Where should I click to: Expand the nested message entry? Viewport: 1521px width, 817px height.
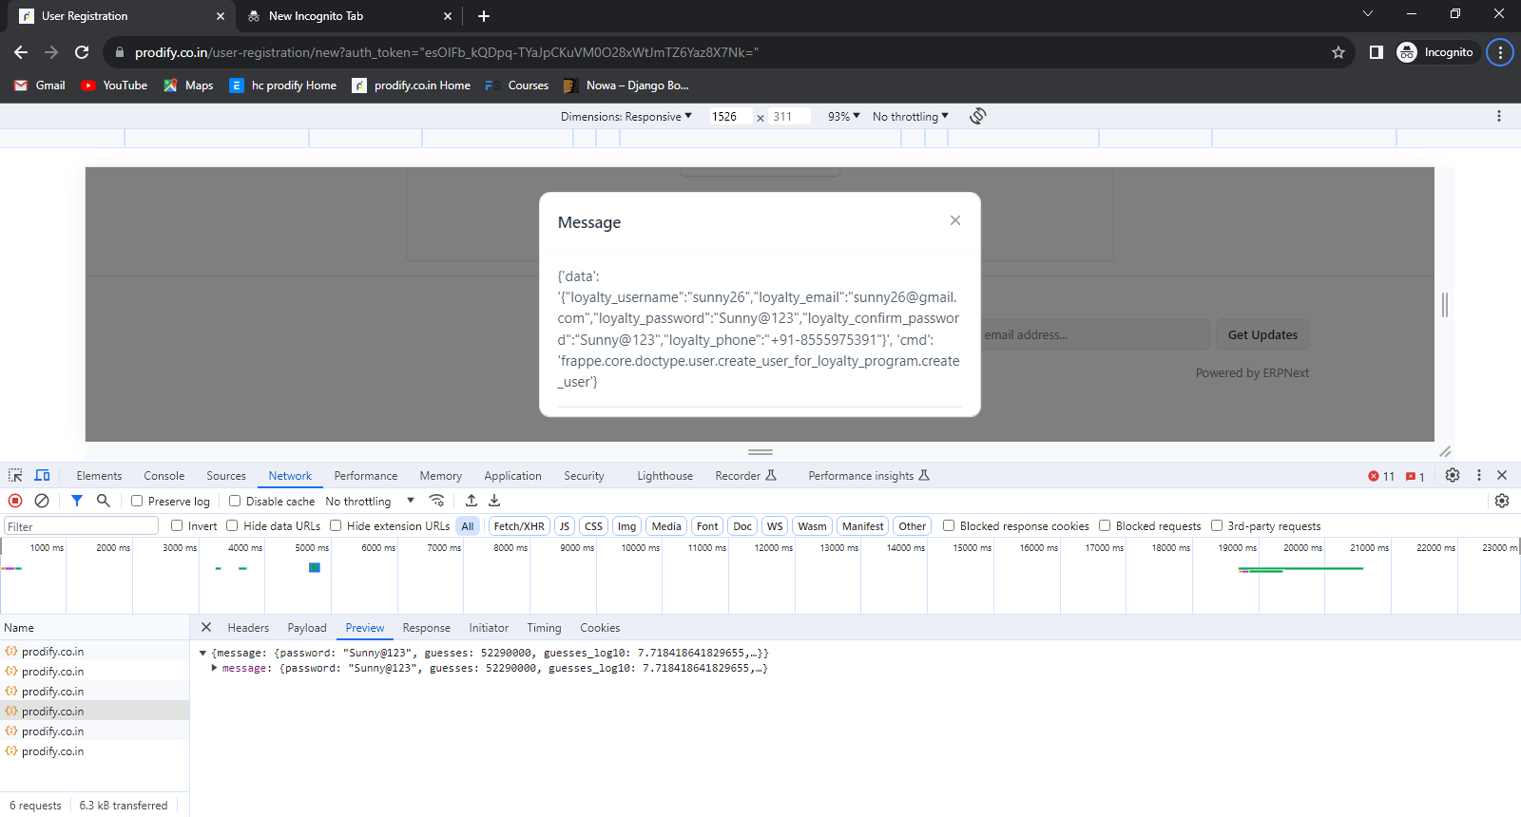click(x=214, y=668)
